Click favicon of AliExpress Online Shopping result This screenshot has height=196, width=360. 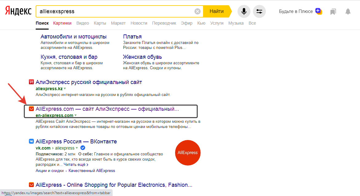tap(31, 185)
